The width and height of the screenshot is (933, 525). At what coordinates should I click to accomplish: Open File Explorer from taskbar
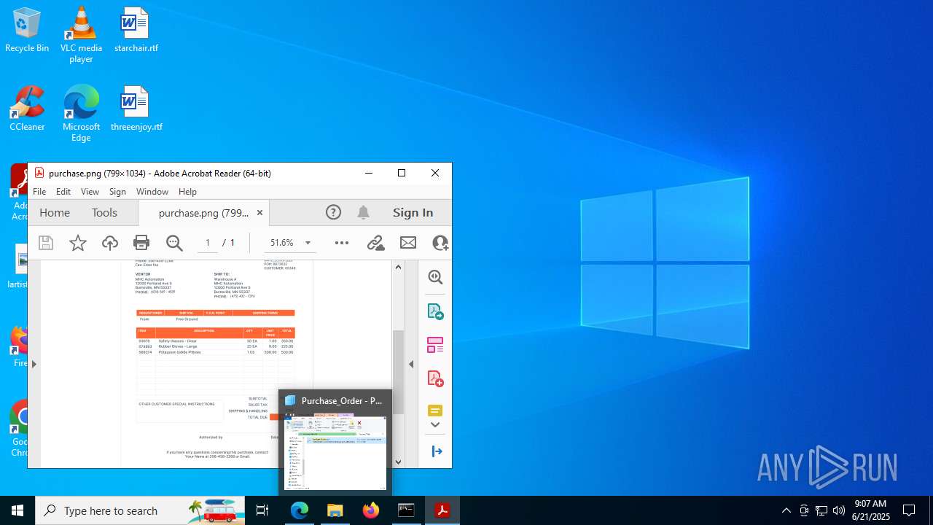tap(335, 510)
